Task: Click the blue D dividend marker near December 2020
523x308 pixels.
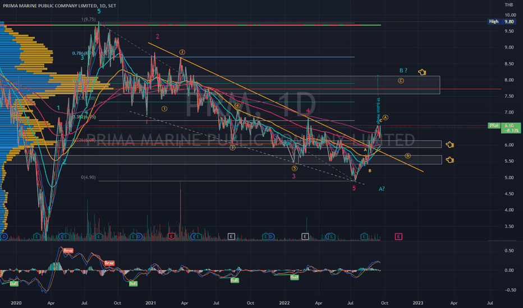Action: [x=139, y=236]
